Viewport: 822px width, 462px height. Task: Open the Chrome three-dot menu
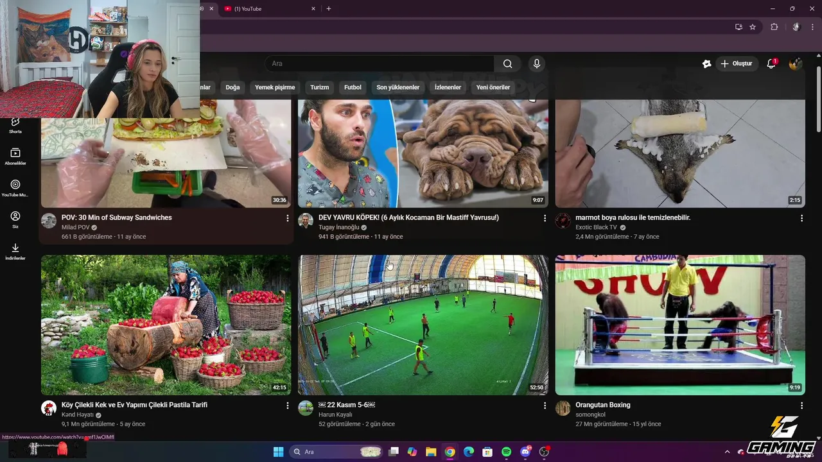[x=812, y=27]
